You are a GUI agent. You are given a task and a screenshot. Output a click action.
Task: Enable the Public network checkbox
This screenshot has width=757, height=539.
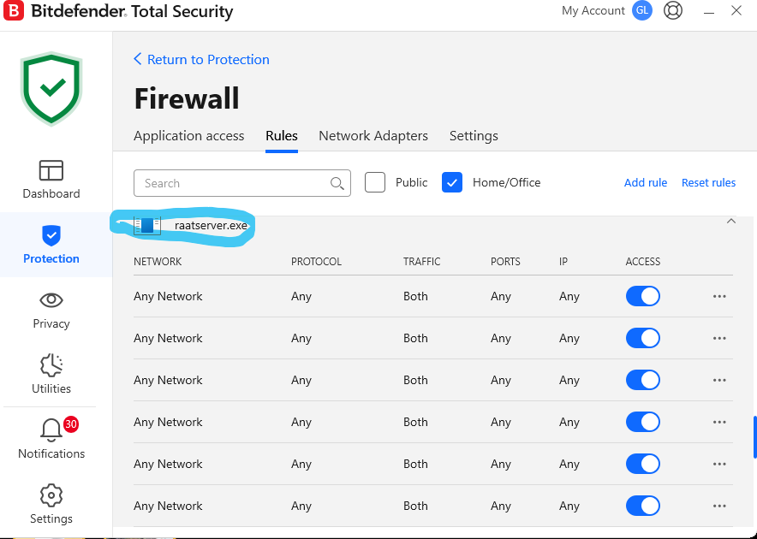tap(375, 182)
